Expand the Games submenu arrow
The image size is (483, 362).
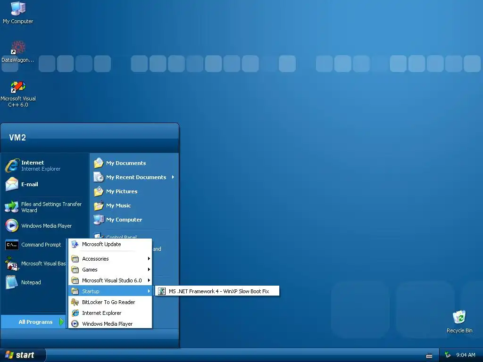149,270
